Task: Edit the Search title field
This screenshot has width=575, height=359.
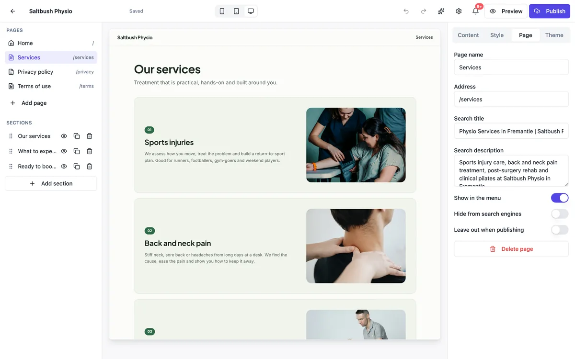Action: click(x=511, y=131)
